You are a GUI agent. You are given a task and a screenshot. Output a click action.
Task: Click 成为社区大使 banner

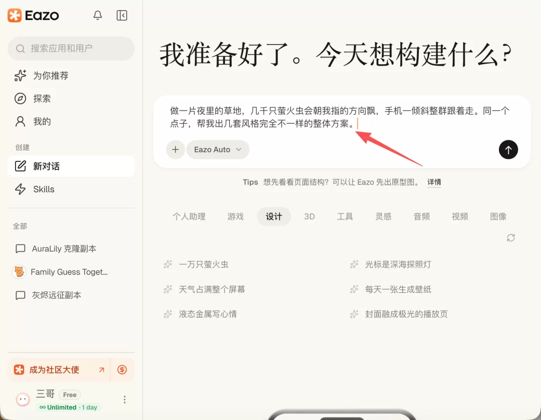pyautogui.click(x=59, y=369)
